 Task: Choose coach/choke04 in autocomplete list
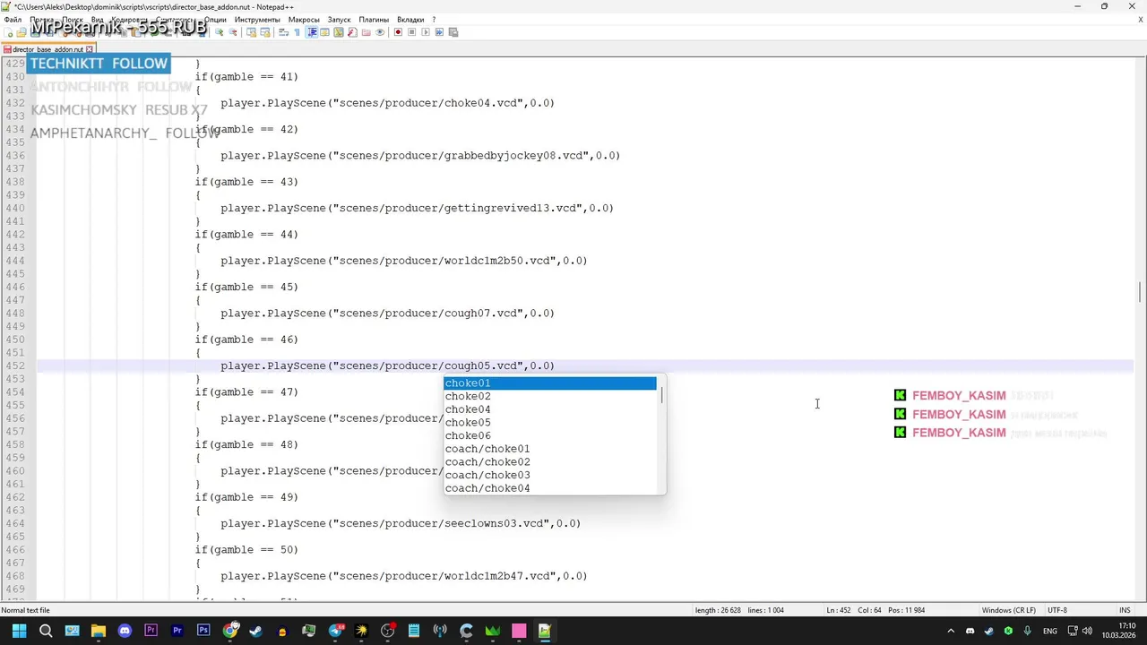tap(550, 488)
